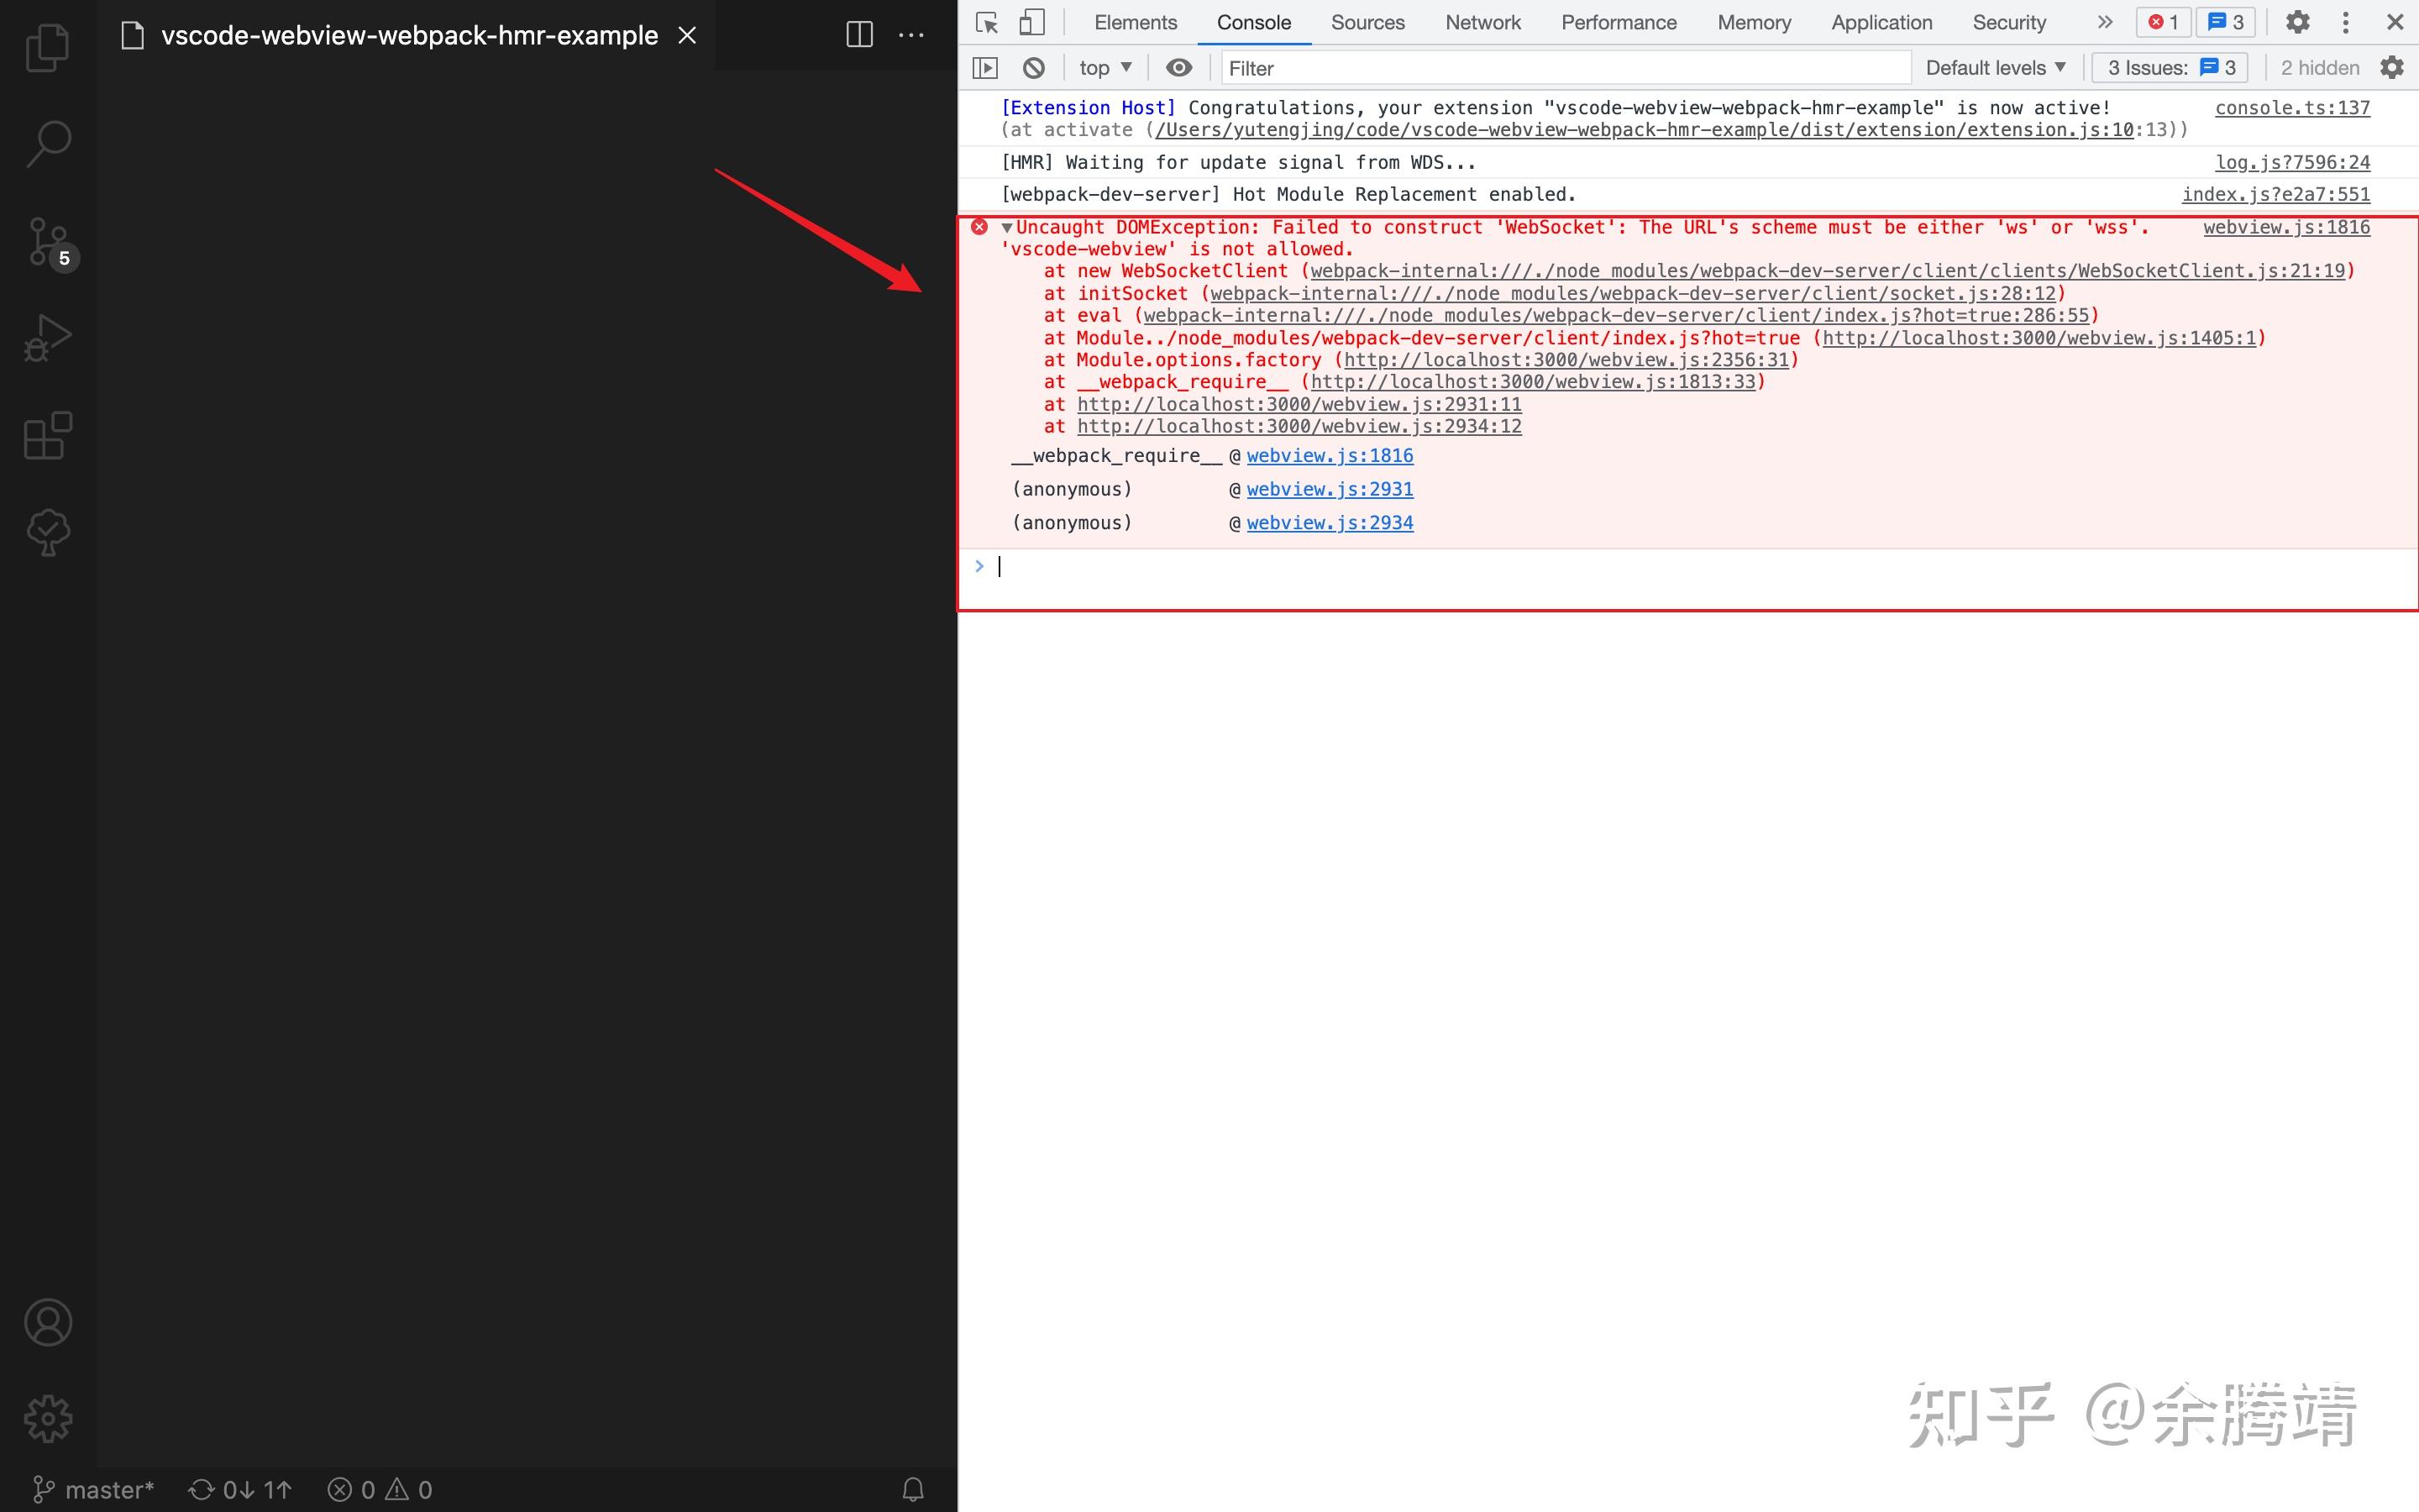Image resolution: width=2419 pixels, height=1512 pixels.
Task: Click the master branch in status bar
Action: tap(94, 1490)
